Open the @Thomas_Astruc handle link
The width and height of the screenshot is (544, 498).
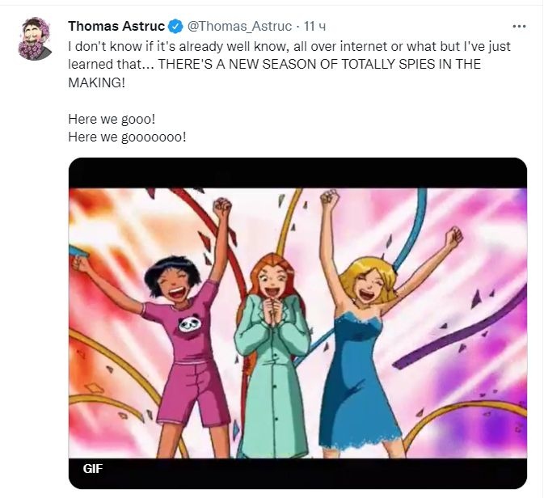click(238, 27)
